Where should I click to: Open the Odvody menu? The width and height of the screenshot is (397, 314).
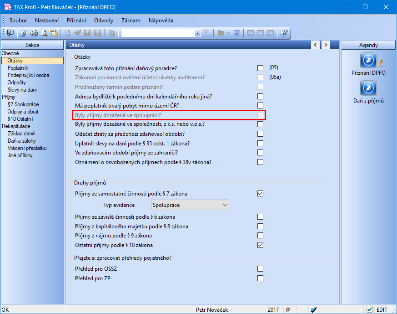pyautogui.click(x=104, y=21)
